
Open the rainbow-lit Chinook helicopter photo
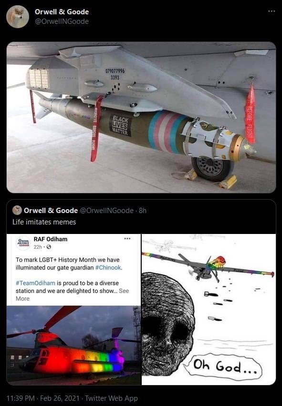(74, 345)
